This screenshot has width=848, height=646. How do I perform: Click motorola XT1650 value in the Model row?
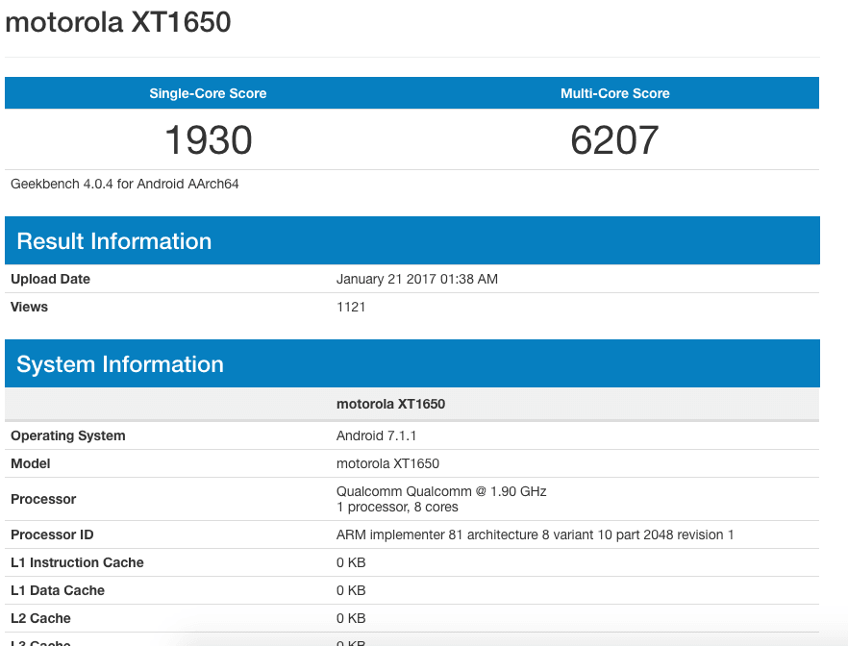[x=387, y=463]
